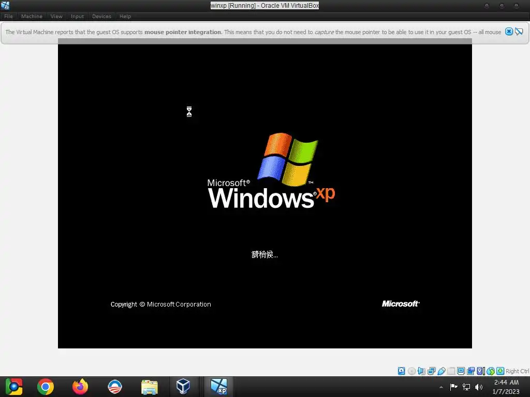Screen dimensions: 530x397
Task: Open the Help menu
Action: coord(125,16)
